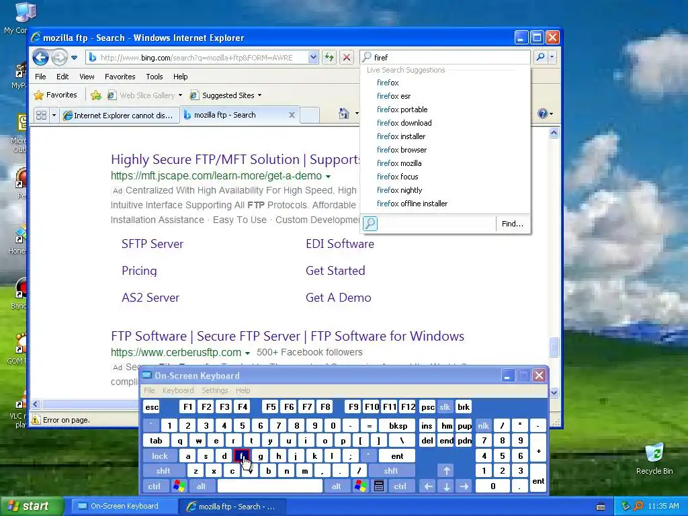Open the new blank tab button

pos(310,115)
